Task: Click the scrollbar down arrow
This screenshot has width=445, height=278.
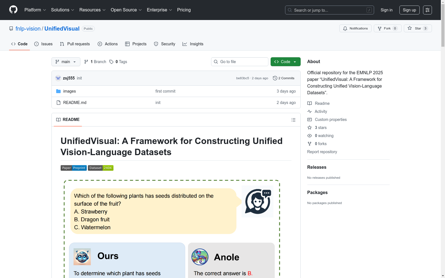Action: point(443,276)
